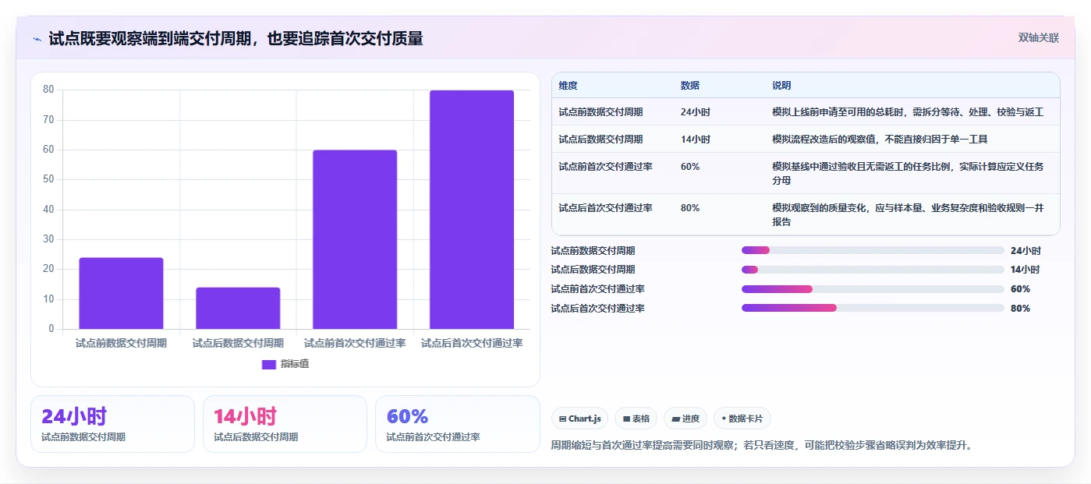Click the 60% progress bar
Viewport: 1091px width, 484px height.
tap(873, 289)
